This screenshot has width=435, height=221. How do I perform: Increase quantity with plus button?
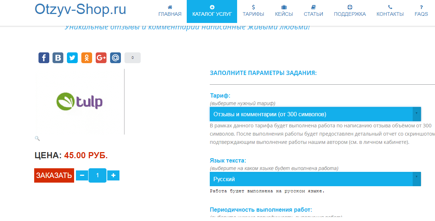tap(113, 175)
